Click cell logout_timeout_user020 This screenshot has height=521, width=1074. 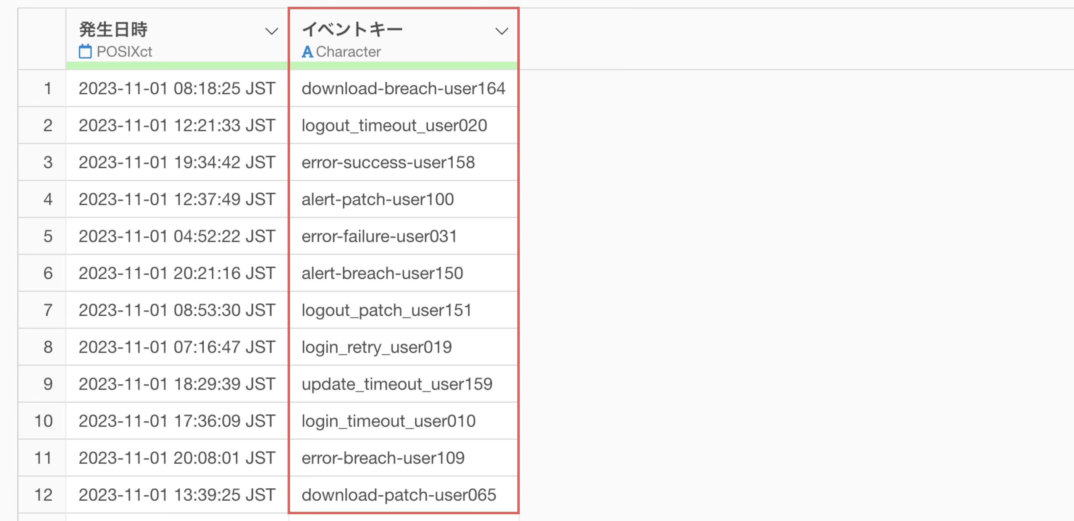tap(394, 125)
